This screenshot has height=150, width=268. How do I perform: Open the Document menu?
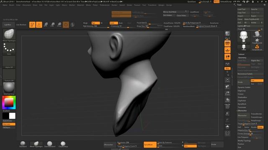pos(26,5)
